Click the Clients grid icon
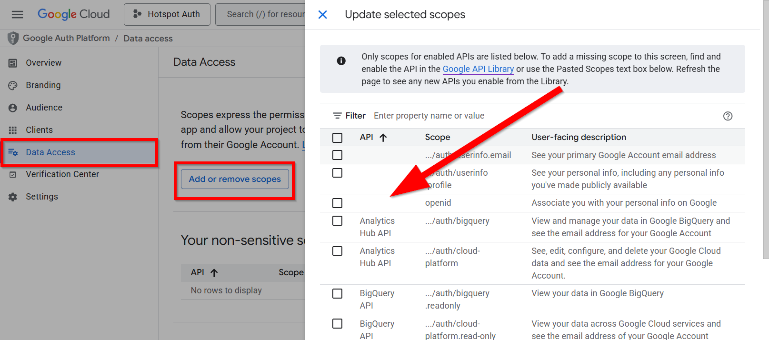Viewport: 769px width, 340px height. 13,130
